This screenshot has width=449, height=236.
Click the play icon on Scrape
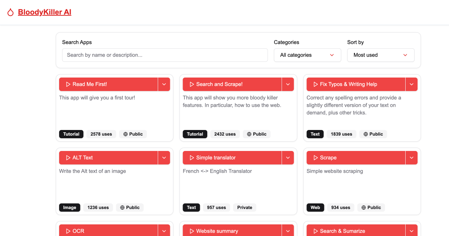(315, 158)
